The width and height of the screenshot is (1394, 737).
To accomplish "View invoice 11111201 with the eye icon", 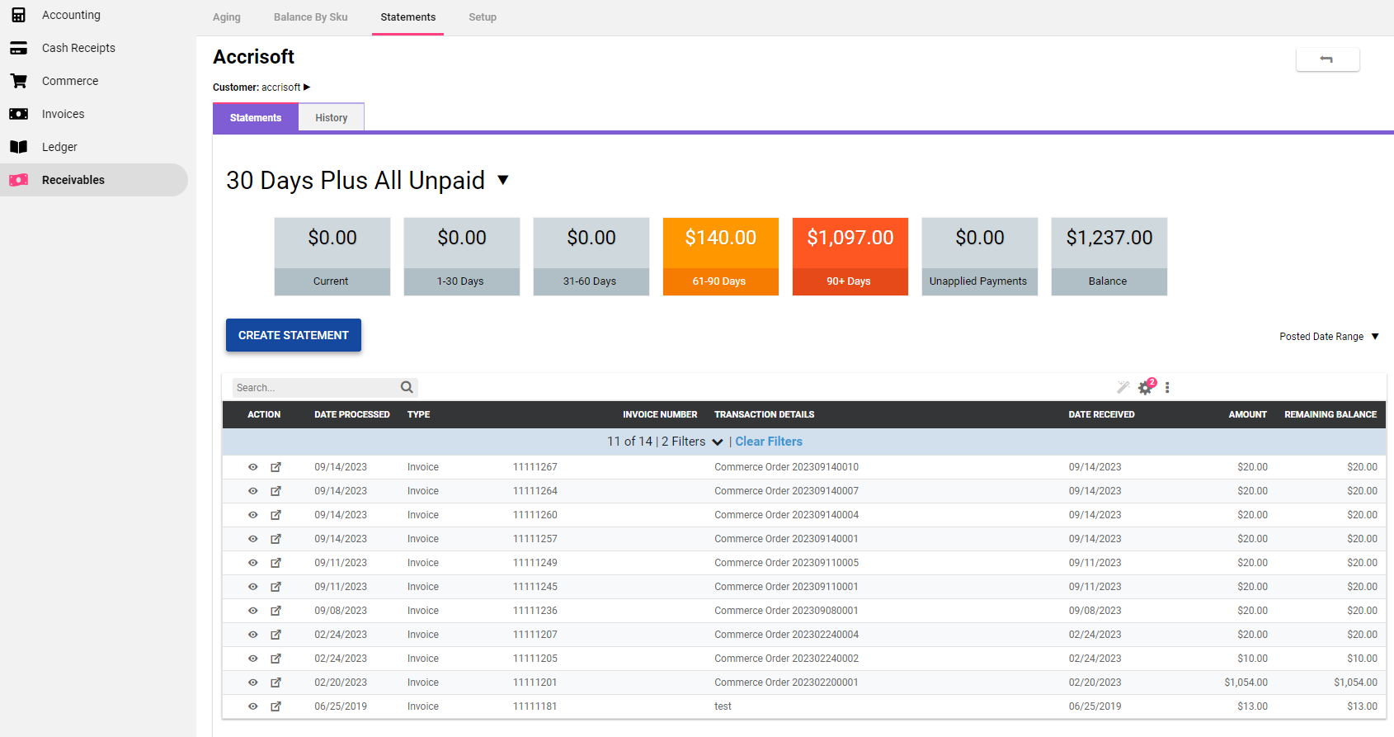I will coord(253,683).
